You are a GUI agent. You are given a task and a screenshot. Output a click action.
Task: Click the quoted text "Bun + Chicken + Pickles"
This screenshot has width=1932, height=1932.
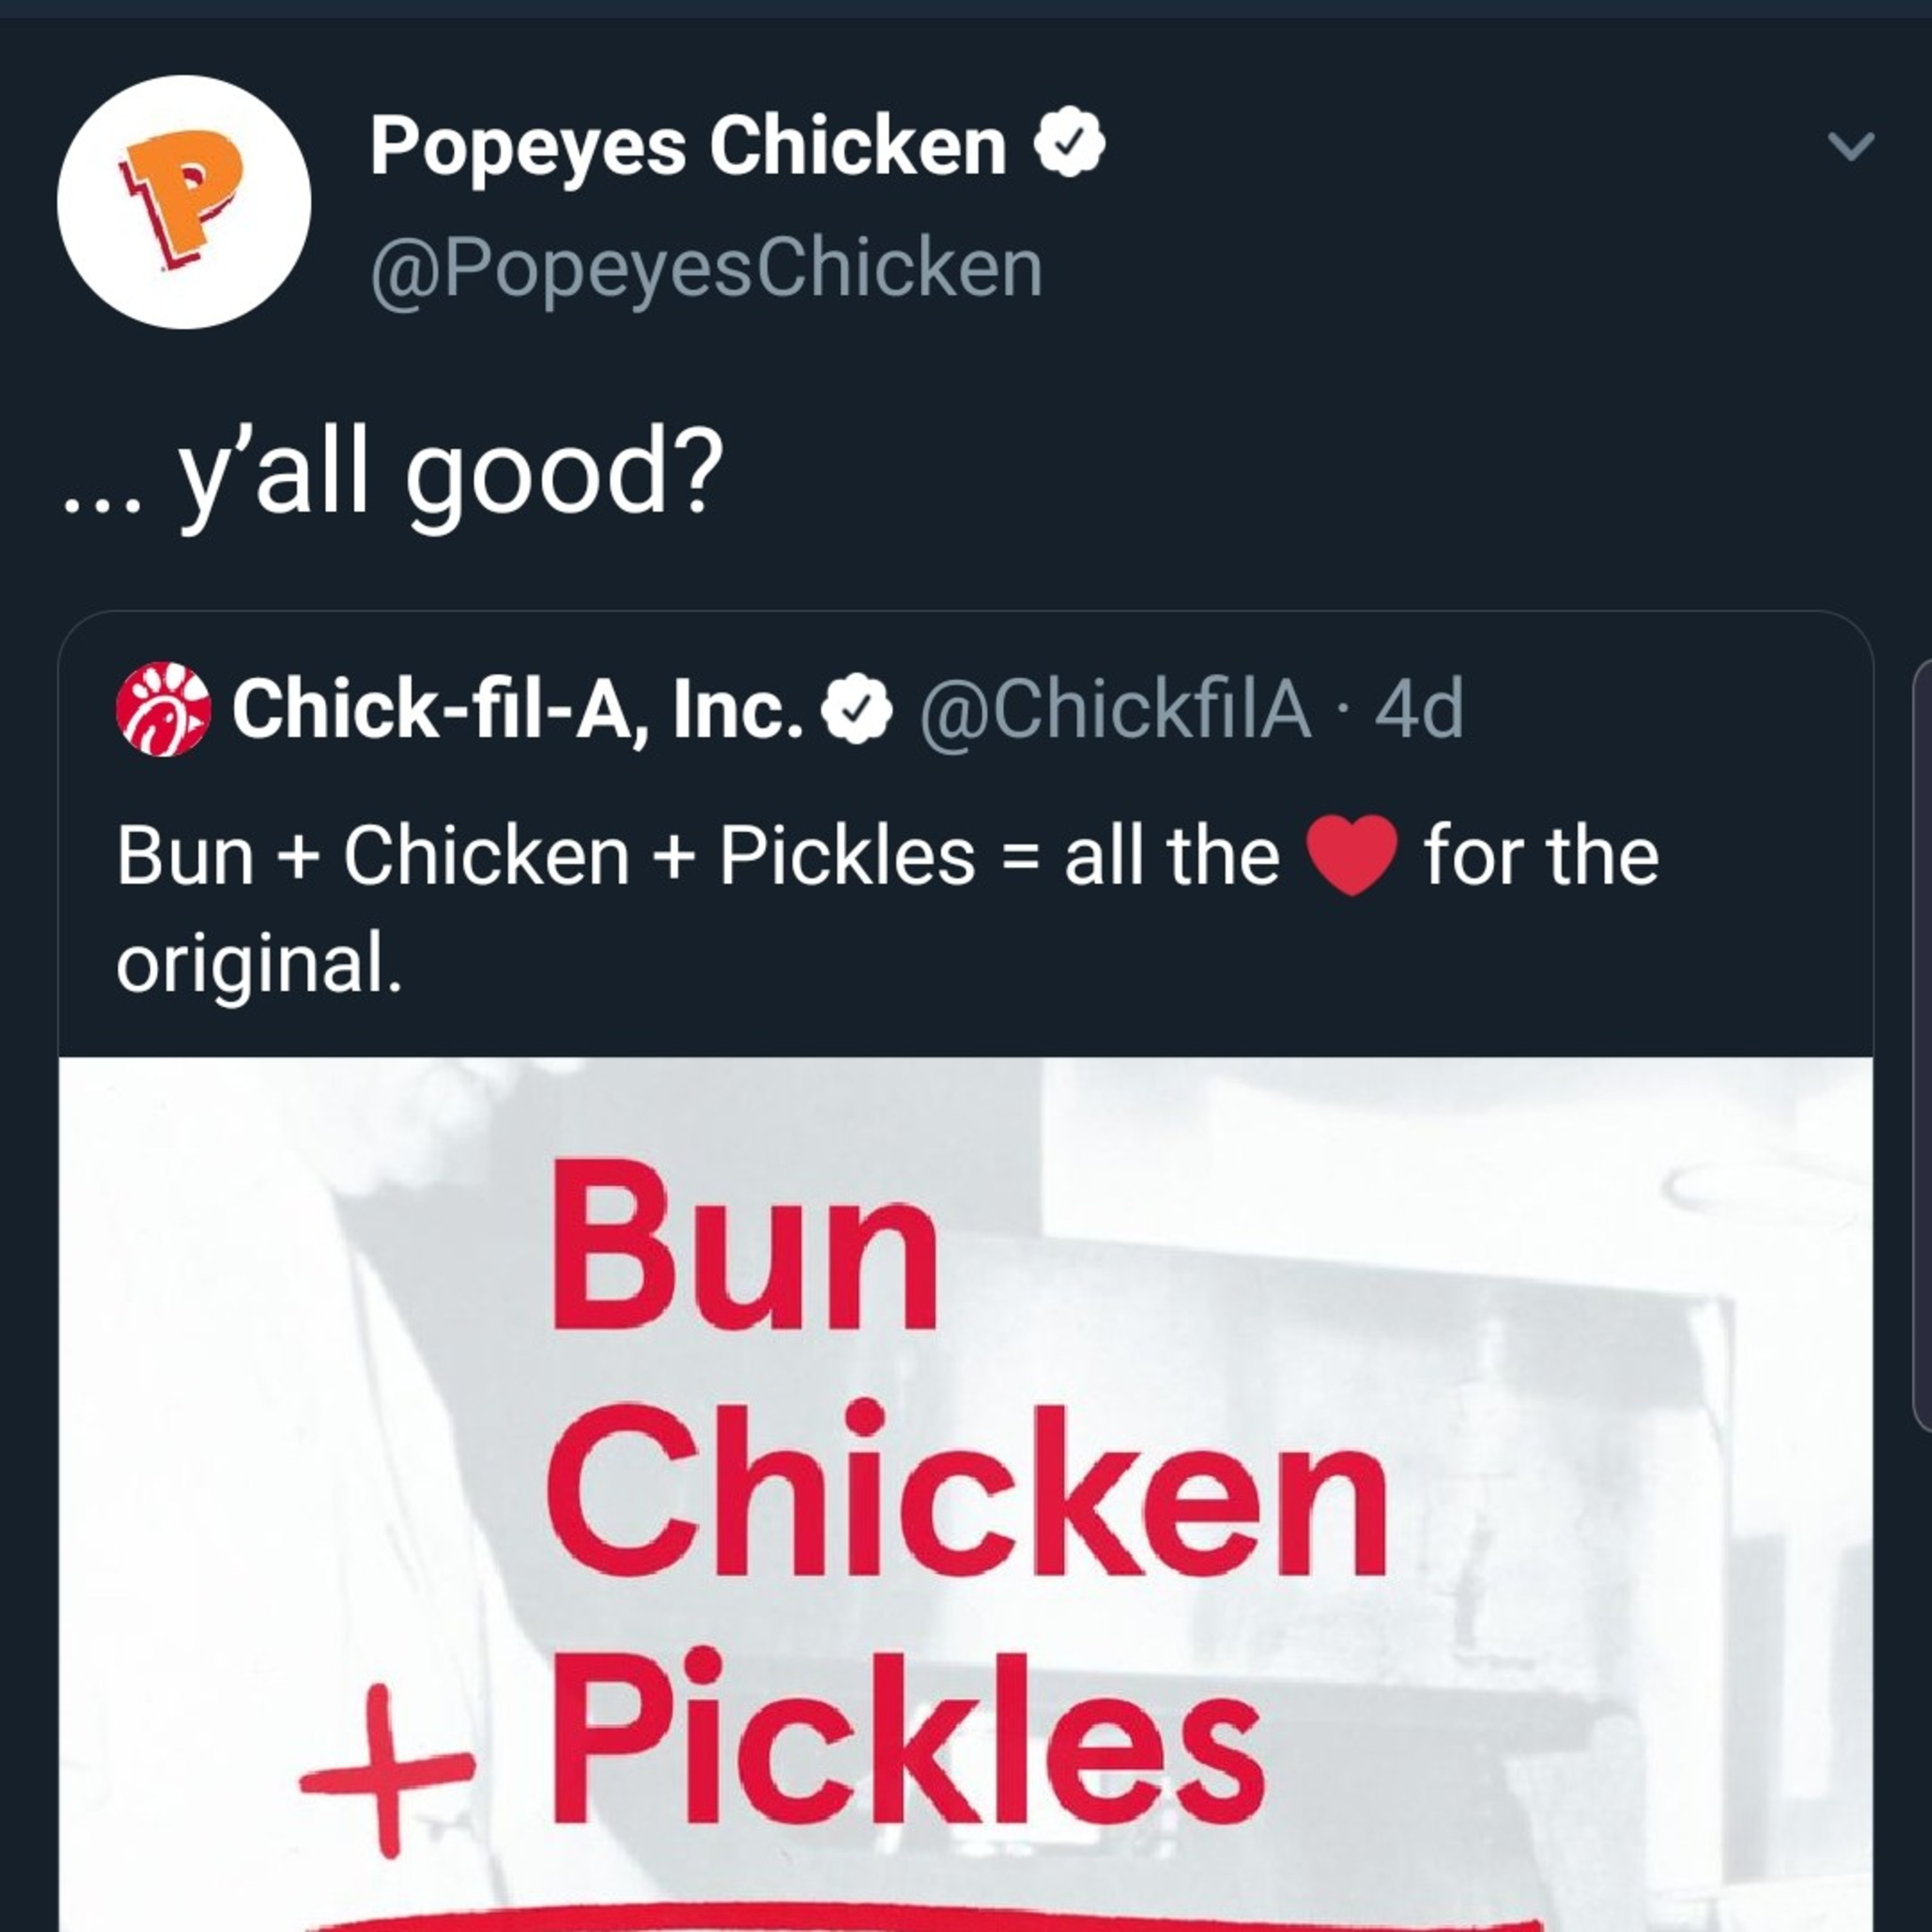[546, 856]
